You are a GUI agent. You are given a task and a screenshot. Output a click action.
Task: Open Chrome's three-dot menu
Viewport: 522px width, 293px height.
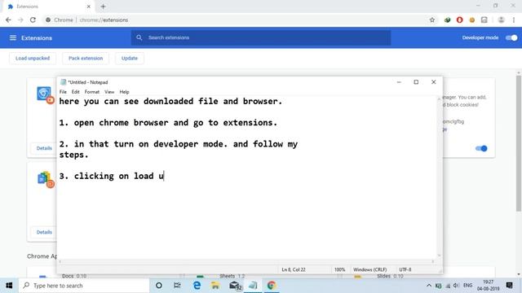click(514, 20)
